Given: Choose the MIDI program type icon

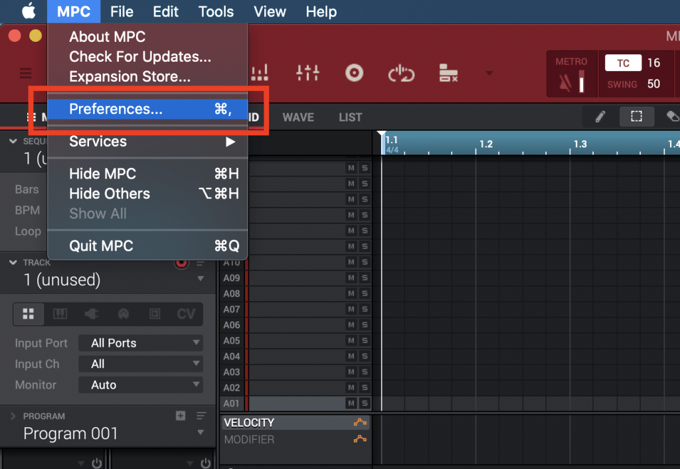Looking at the screenshot, I should tap(124, 314).
